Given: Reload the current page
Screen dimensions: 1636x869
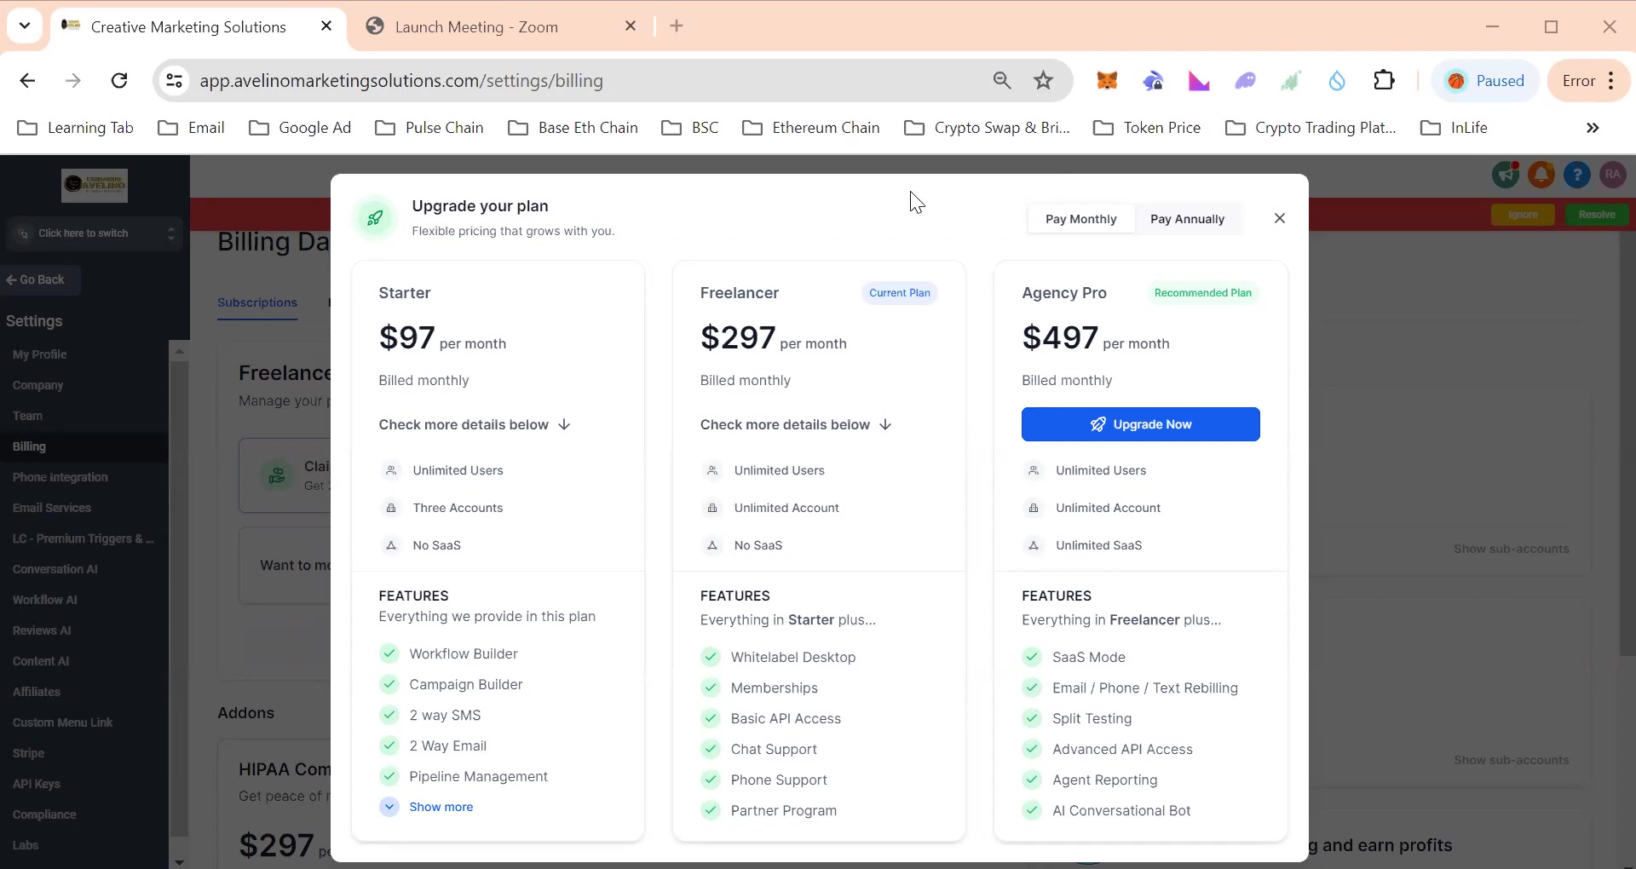Looking at the screenshot, I should click(119, 81).
